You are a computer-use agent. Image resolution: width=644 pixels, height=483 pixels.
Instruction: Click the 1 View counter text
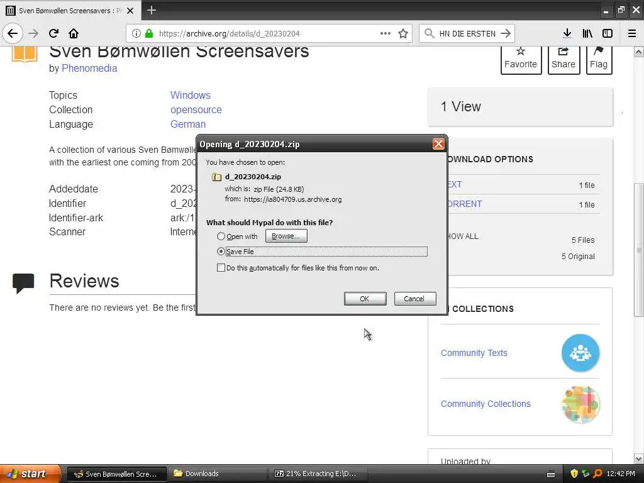click(x=461, y=106)
